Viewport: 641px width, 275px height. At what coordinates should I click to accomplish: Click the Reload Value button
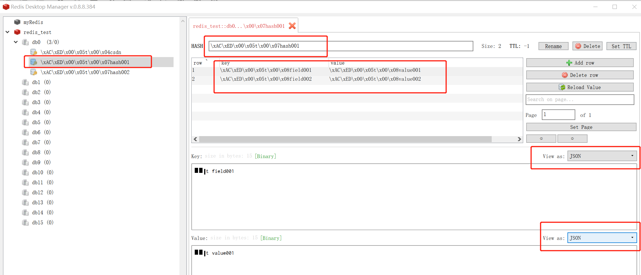(580, 87)
